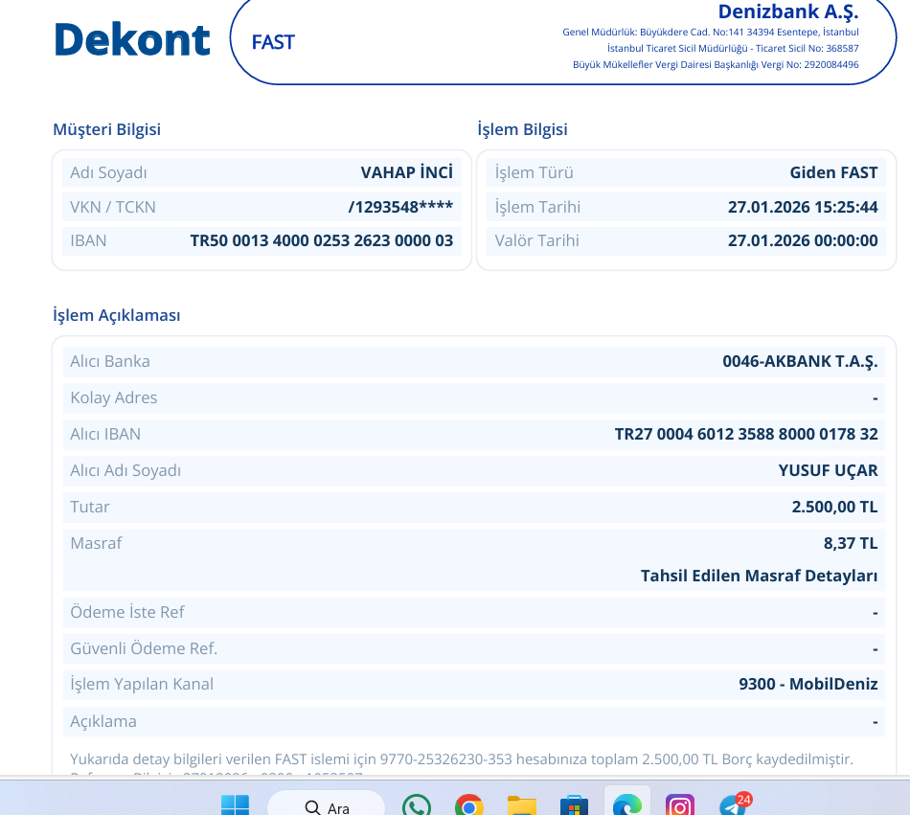Viewport: 910px width, 815px height.
Task: Click the Ödeme İste Ref label
Action: [127, 612]
